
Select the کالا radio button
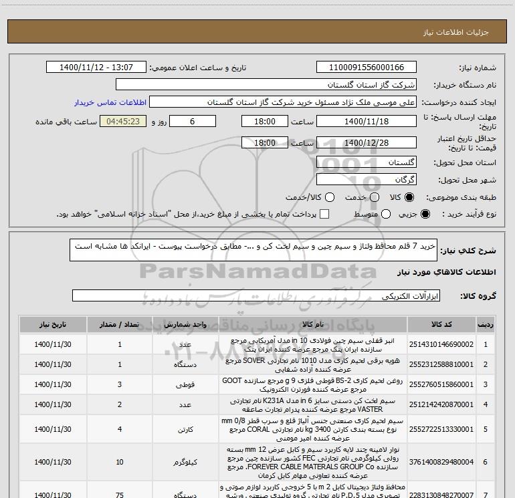pos(409,197)
